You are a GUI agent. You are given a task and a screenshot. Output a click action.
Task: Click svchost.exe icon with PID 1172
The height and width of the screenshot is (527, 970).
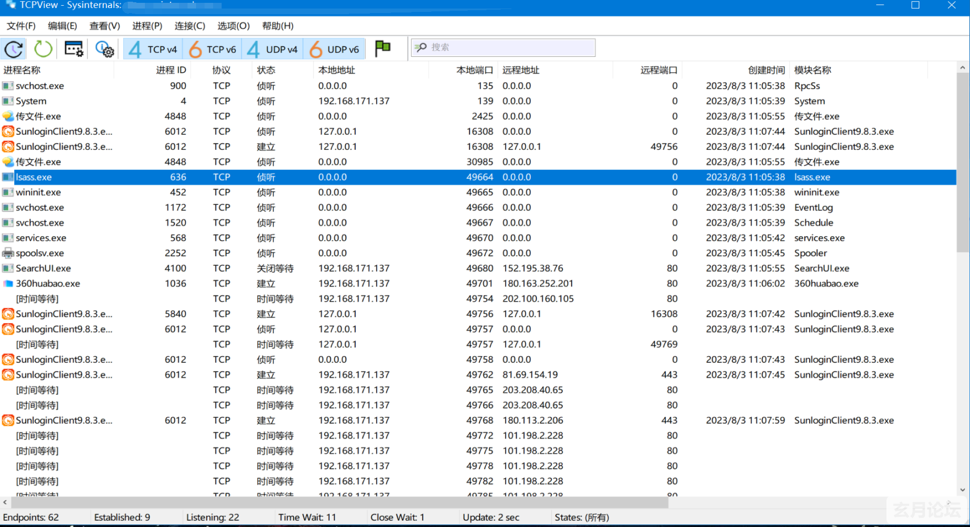coord(8,208)
